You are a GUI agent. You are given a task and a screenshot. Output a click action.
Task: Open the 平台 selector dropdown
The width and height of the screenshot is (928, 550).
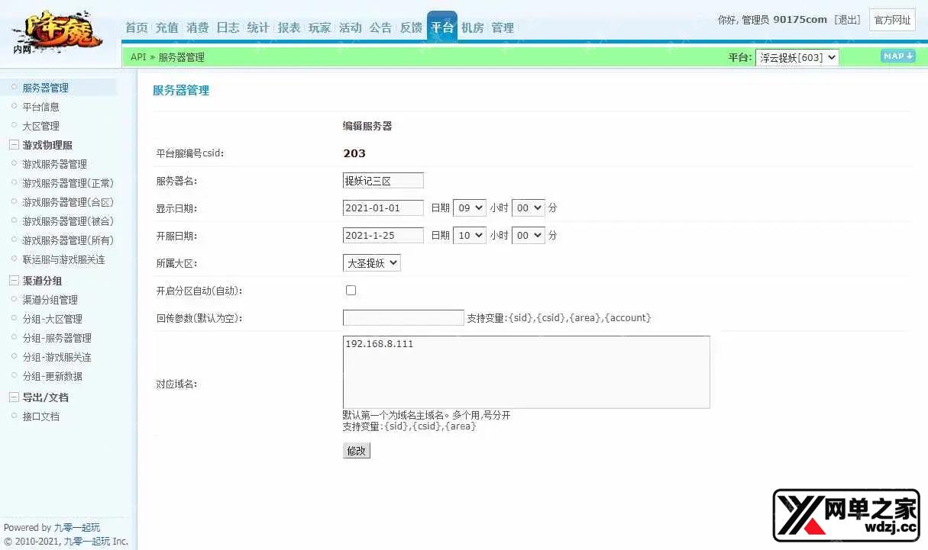pos(797,57)
